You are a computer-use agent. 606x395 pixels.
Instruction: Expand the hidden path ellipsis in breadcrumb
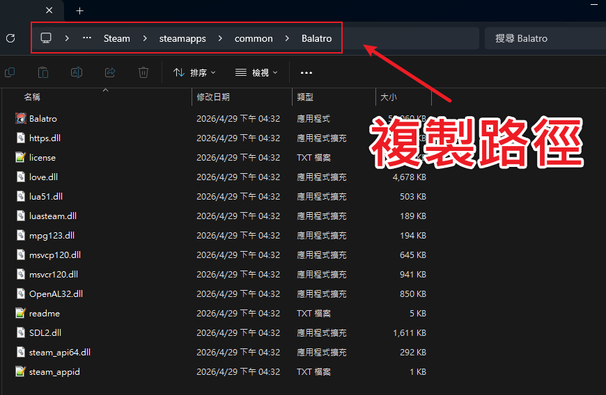(87, 38)
